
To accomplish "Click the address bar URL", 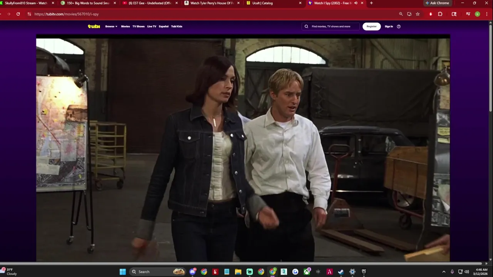I will coord(66,14).
